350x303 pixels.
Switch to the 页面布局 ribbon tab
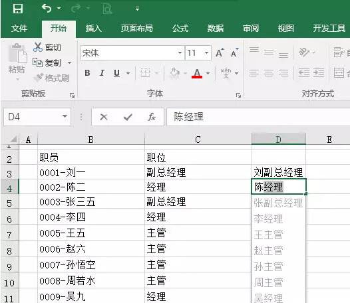137,29
